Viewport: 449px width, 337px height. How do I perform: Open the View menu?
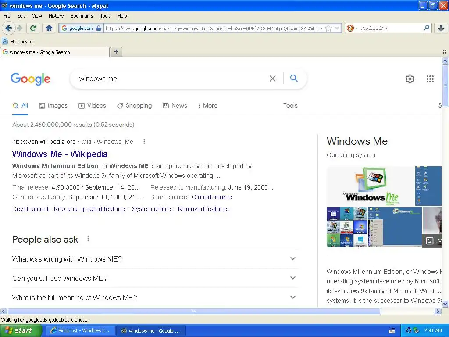pyautogui.click(x=37, y=16)
